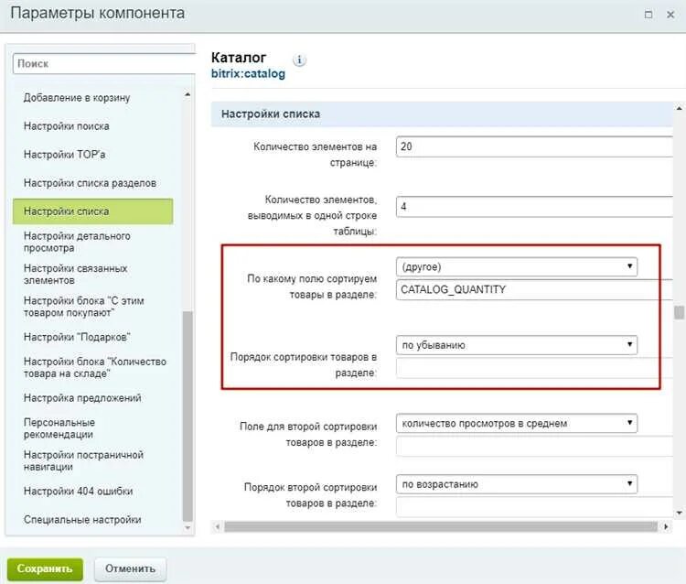Viewport: 686px width, 584px height.
Task: Open Настройки связанных элементов section
Action: pyautogui.click(x=75, y=274)
